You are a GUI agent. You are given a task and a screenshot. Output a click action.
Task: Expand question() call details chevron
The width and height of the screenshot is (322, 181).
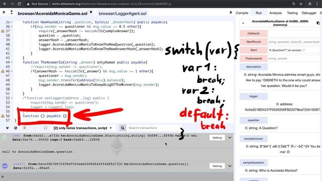click(230, 166)
